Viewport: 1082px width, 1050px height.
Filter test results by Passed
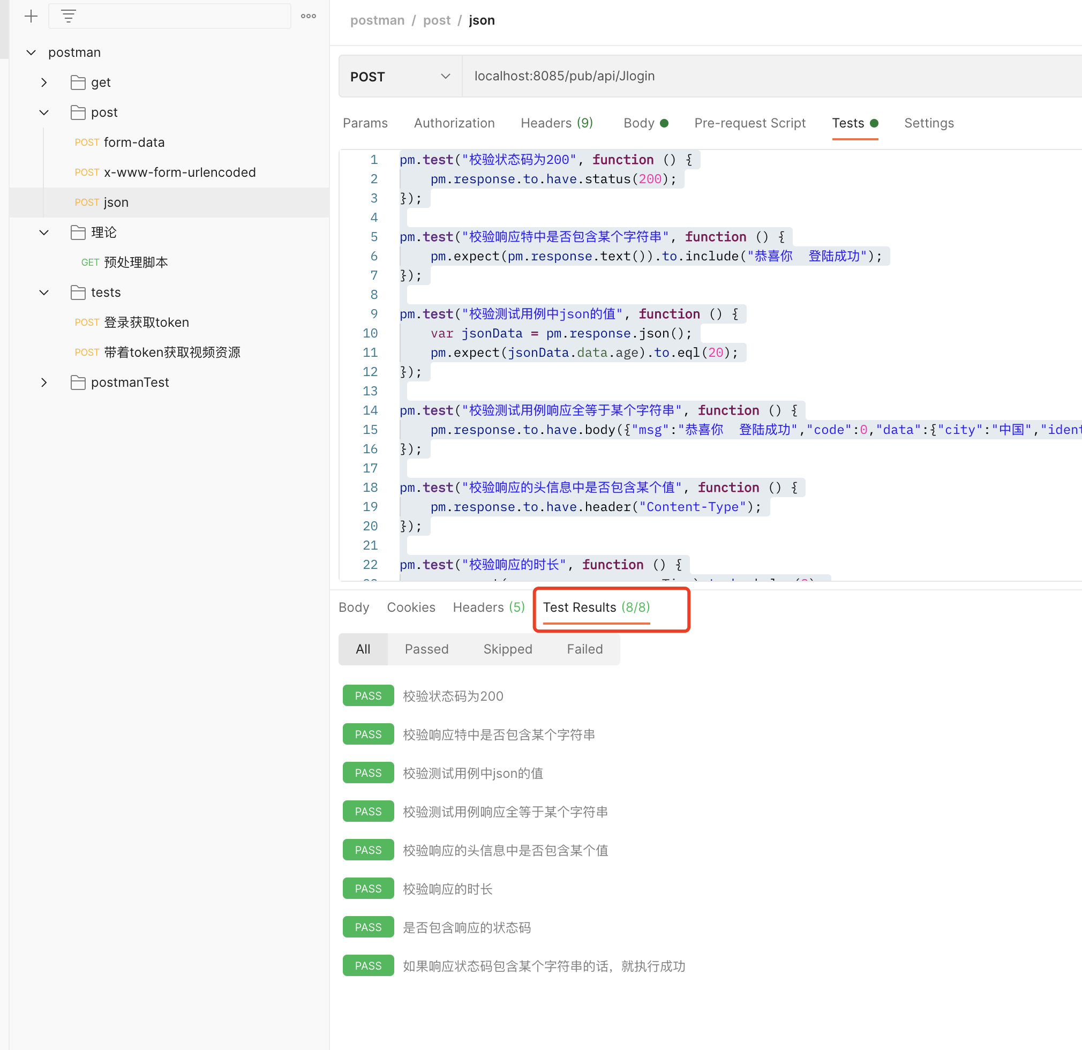click(426, 649)
